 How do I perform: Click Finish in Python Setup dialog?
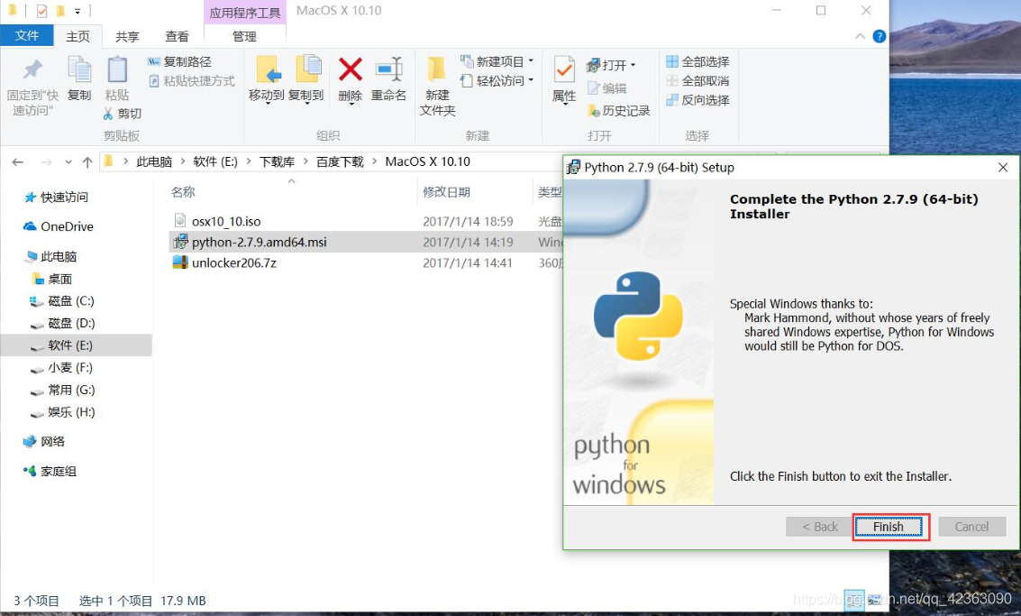tap(889, 527)
